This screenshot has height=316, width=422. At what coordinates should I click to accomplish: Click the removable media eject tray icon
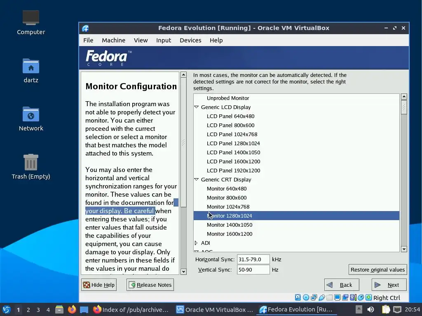(x=359, y=309)
